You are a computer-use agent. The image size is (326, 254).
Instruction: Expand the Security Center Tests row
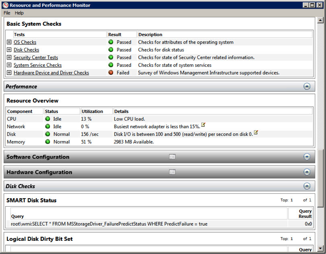point(9,58)
